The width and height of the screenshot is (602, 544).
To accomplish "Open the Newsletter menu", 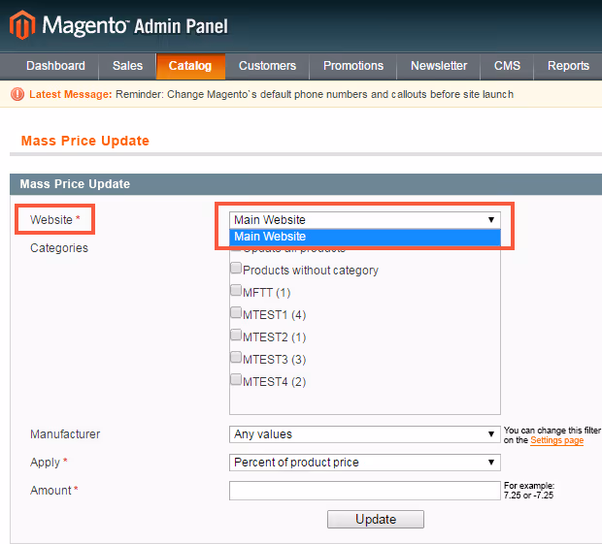I will [439, 66].
